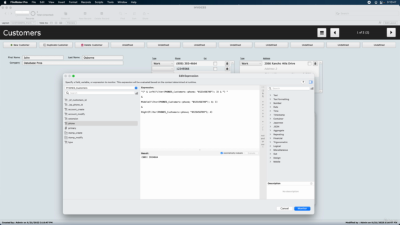The width and height of the screenshot is (400, 225).
Task: Click the 'not' operator in the operators strip
Action: coord(262,136)
